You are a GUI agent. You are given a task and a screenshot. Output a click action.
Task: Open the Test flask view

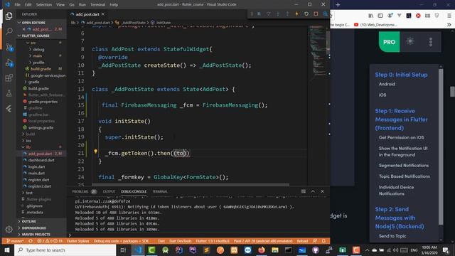(x=9, y=93)
